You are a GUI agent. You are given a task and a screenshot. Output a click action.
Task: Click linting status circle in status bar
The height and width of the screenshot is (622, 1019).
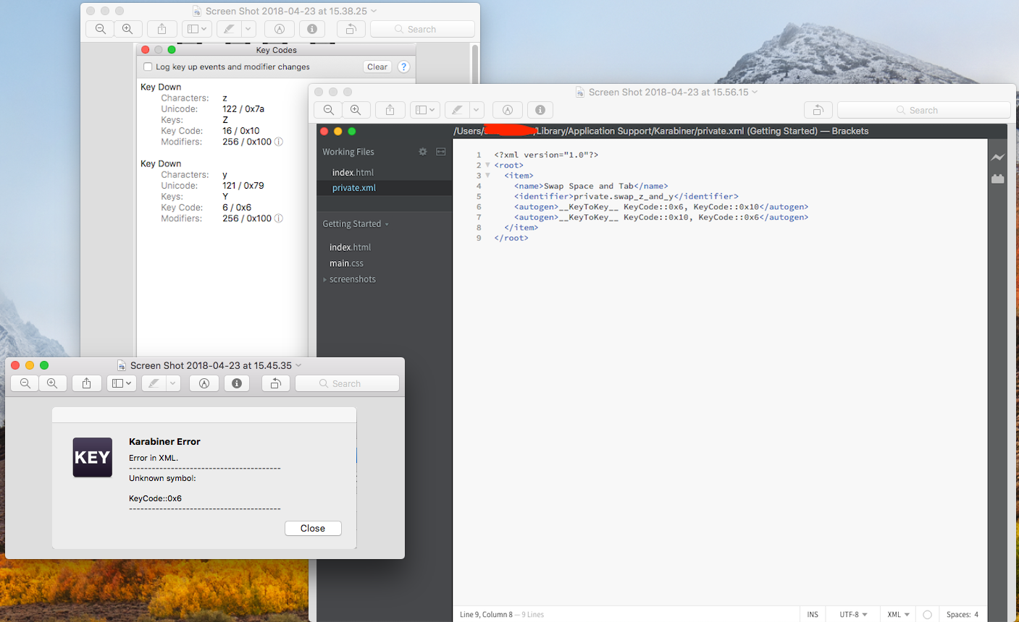click(927, 614)
